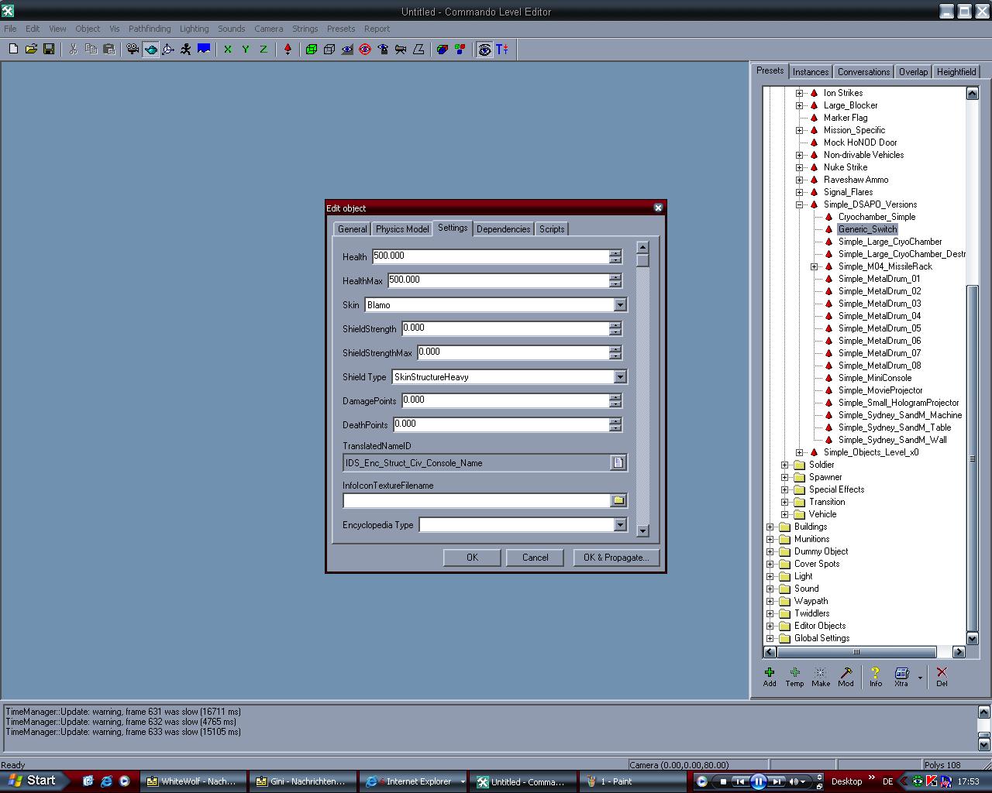This screenshot has width=992, height=793.
Task: Browse for InfoIconTextureFilename folder icon
Action: (618, 501)
